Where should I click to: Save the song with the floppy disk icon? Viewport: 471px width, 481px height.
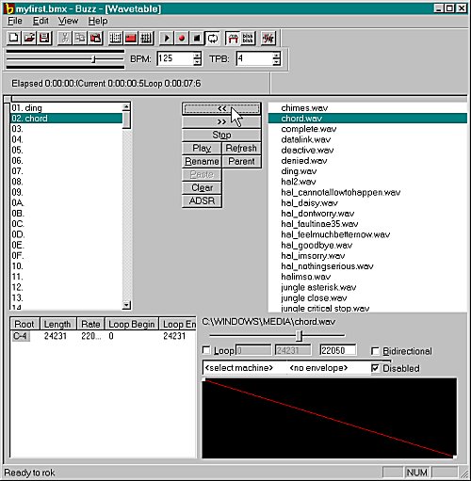[44, 39]
